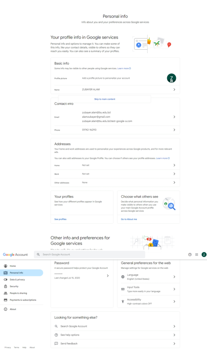Expand the Home address row

pos(115,165)
